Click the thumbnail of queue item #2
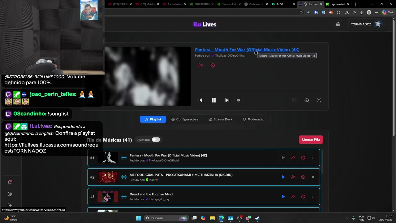Viewport: 396px width, 223px height. click(x=108, y=177)
